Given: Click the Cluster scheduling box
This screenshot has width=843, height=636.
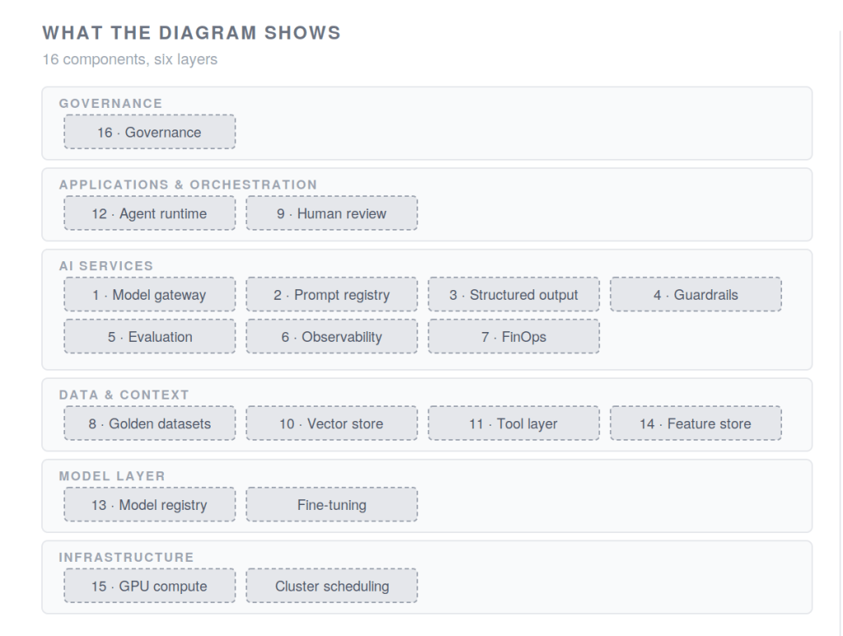Looking at the screenshot, I should (x=332, y=586).
